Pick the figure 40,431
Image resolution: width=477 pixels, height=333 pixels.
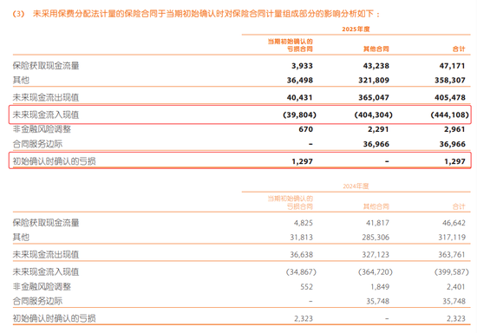300,97
